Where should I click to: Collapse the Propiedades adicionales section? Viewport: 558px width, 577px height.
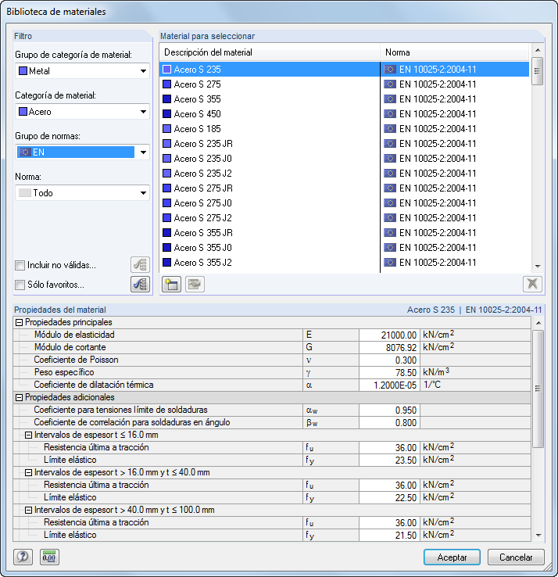19,398
